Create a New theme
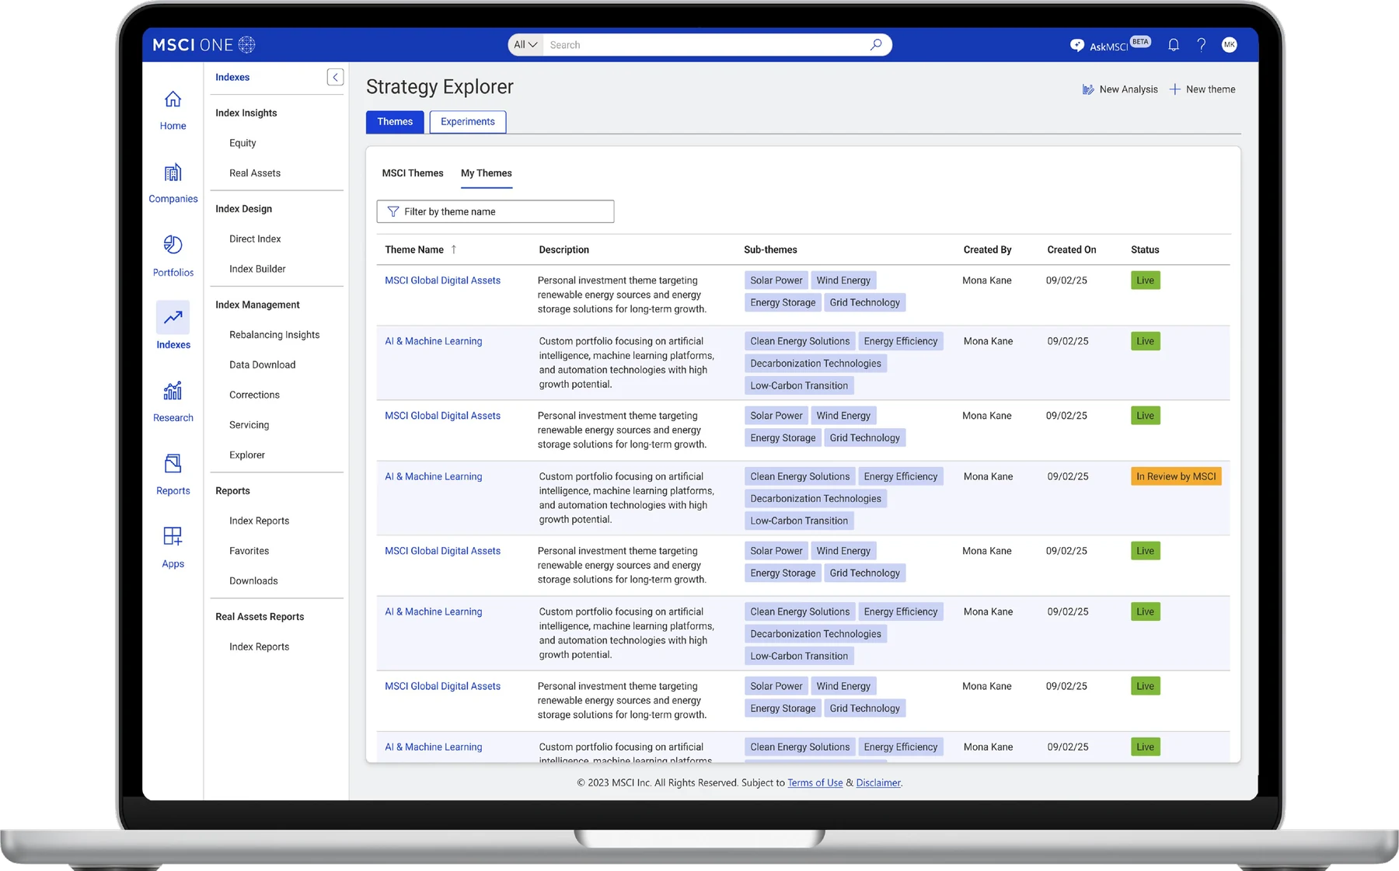 click(1202, 89)
